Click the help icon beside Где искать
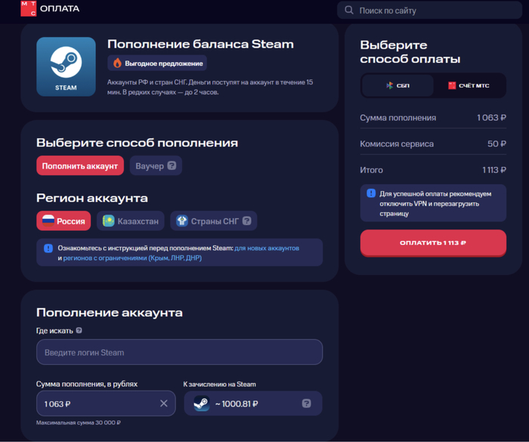529x442 pixels. pyautogui.click(x=79, y=330)
